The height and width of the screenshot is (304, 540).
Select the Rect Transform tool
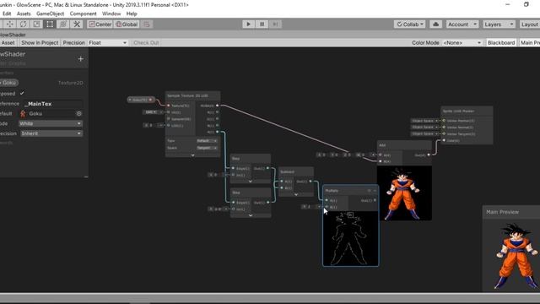click(50, 24)
